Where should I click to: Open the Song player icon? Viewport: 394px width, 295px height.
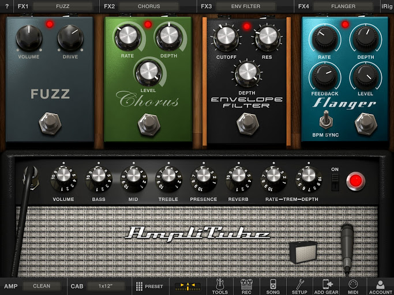click(x=273, y=286)
